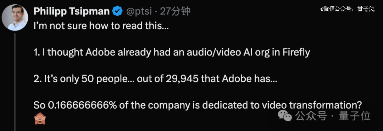The height and width of the screenshot is (131, 383).
Task: Click the line about only 50 people
Action: click(x=155, y=79)
